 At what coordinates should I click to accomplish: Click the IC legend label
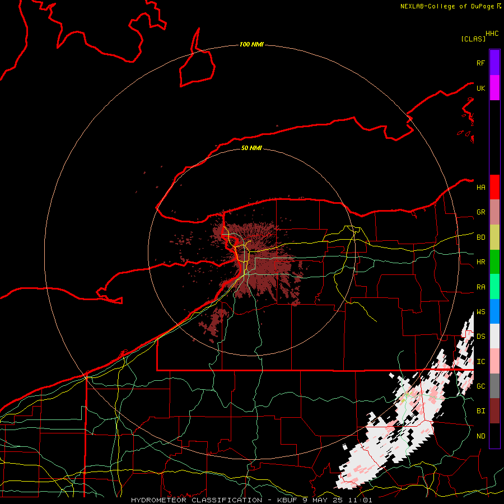pyautogui.click(x=480, y=362)
